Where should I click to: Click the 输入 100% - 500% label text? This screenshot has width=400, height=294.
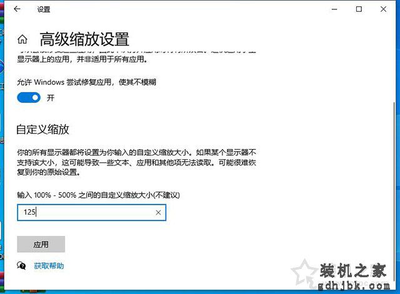coord(98,195)
